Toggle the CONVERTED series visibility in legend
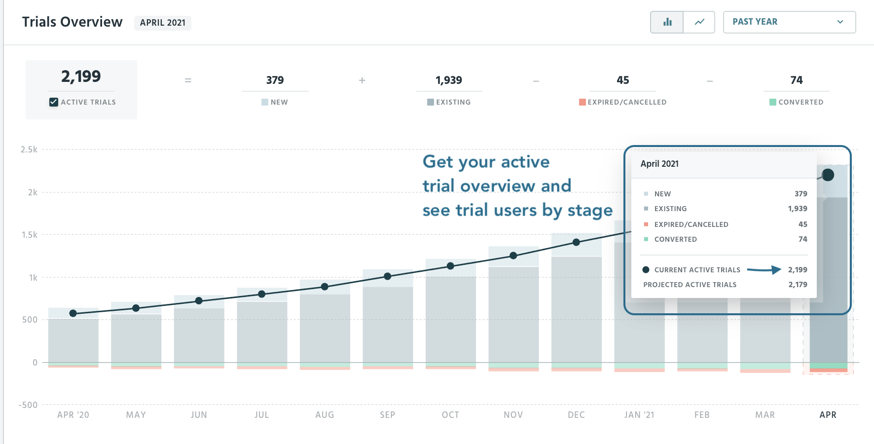This screenshot has width=874, height=444. (x=772, y=102)
